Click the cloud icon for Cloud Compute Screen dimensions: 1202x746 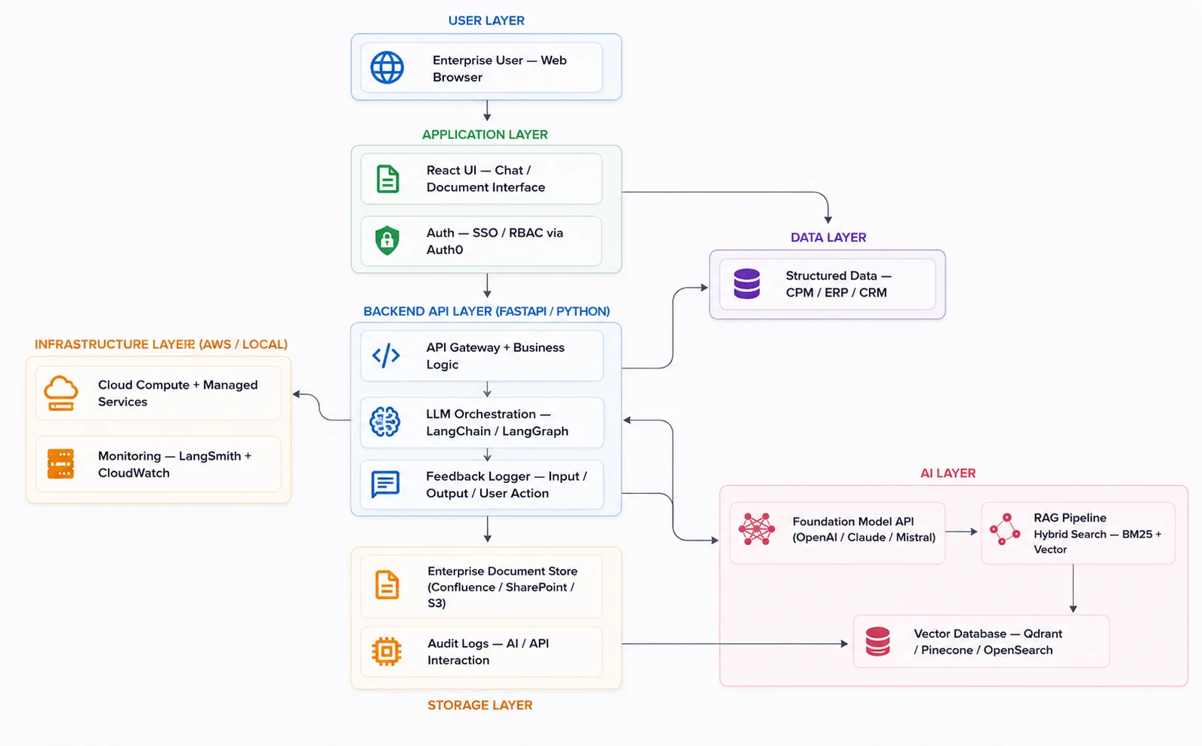coord(61,393)
